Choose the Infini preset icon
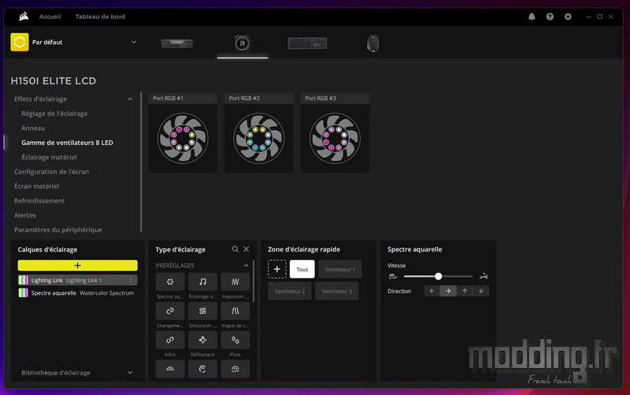 click(x=170, y=340)
